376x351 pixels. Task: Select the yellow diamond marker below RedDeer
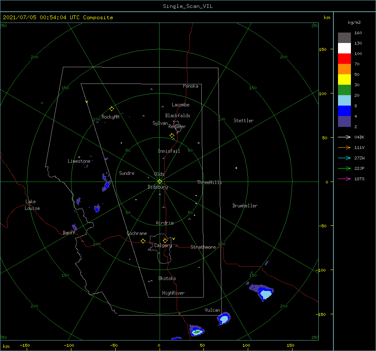click(x=172, y=135)
